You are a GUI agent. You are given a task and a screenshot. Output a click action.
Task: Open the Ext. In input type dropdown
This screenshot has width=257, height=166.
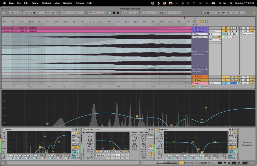point(215,31)
